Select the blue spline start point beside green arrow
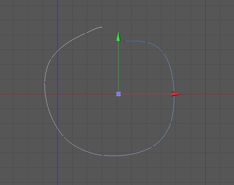Screen dimensions: 234x185 124,41
